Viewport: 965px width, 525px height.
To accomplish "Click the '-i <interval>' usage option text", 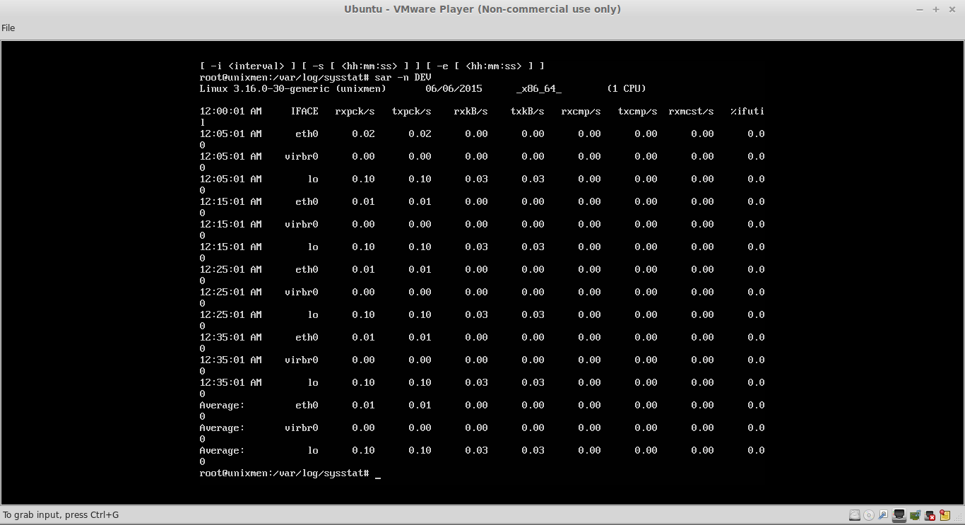I will tap(248, 66).
